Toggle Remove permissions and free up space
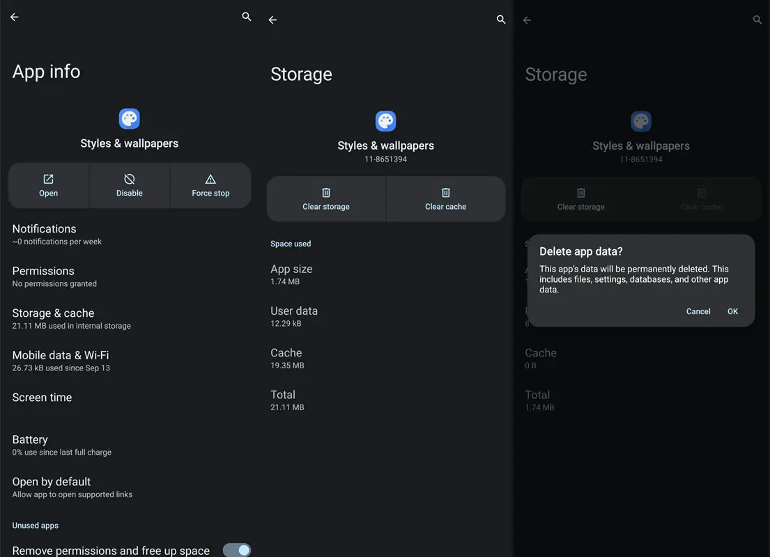 237,550
